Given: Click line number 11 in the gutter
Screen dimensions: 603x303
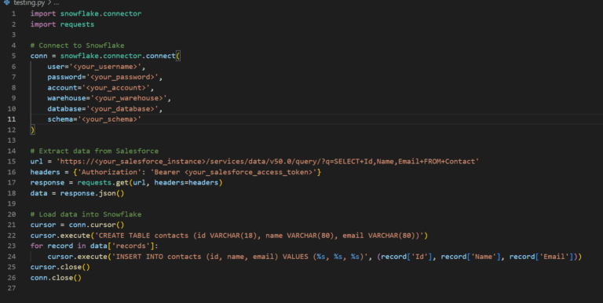Looking at the screenshot, I should click(x=12, y=119).
